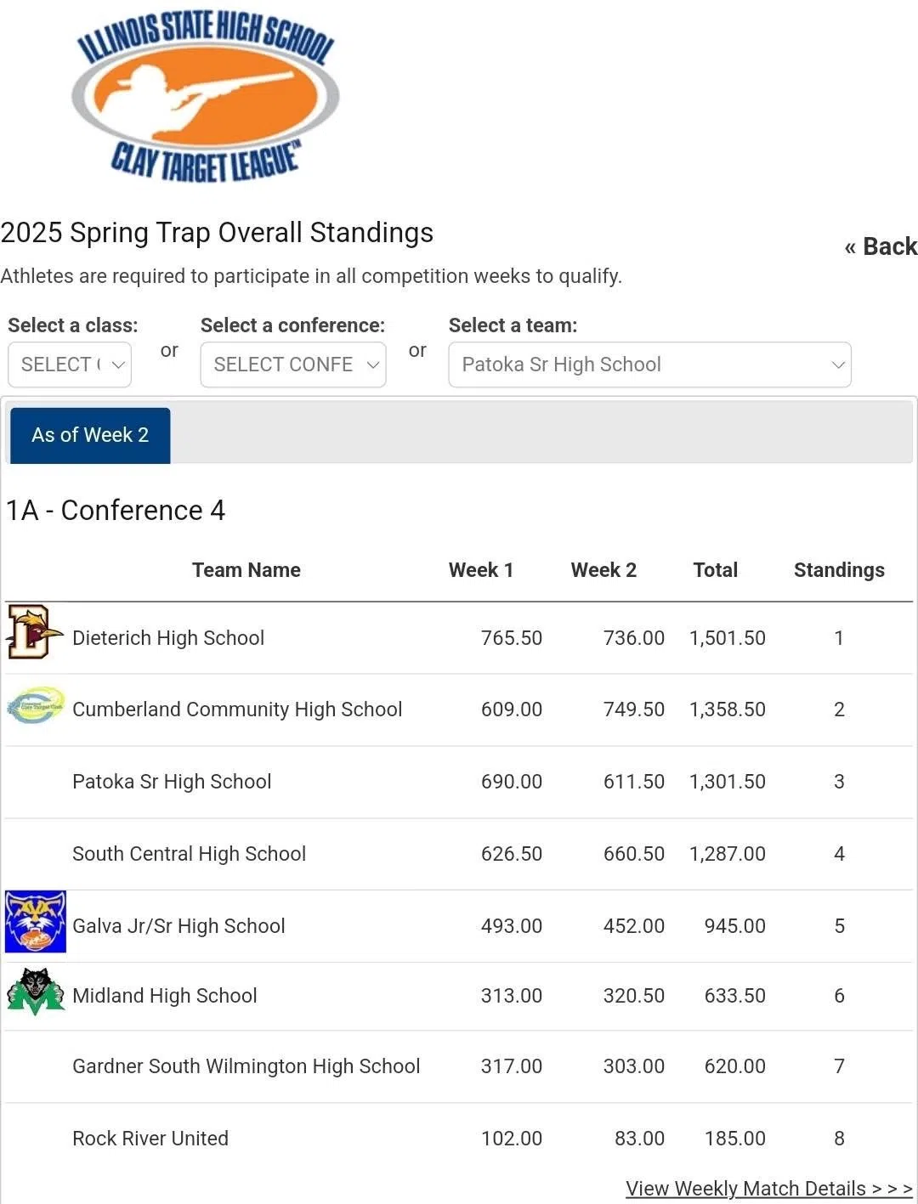Click the Standings column header

point(839,570)
